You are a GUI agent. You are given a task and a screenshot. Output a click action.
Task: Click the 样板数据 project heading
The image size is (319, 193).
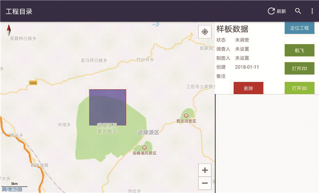point(232,29)
